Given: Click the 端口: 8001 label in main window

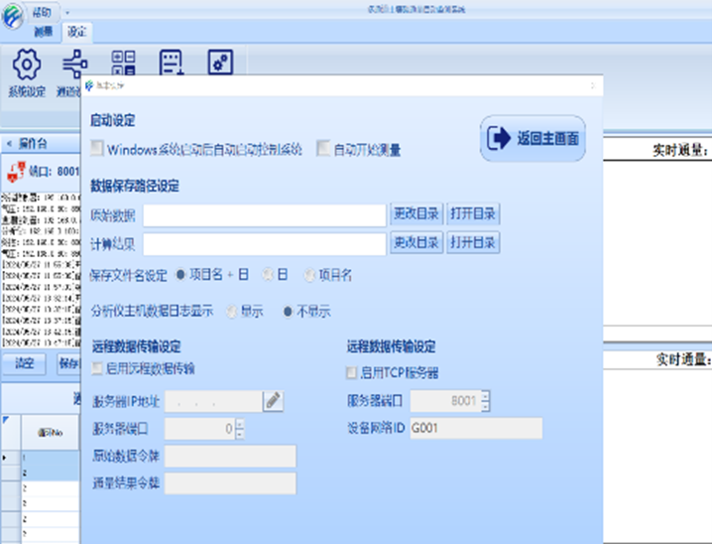Looking at the screenshot, I should pos(54,172).
